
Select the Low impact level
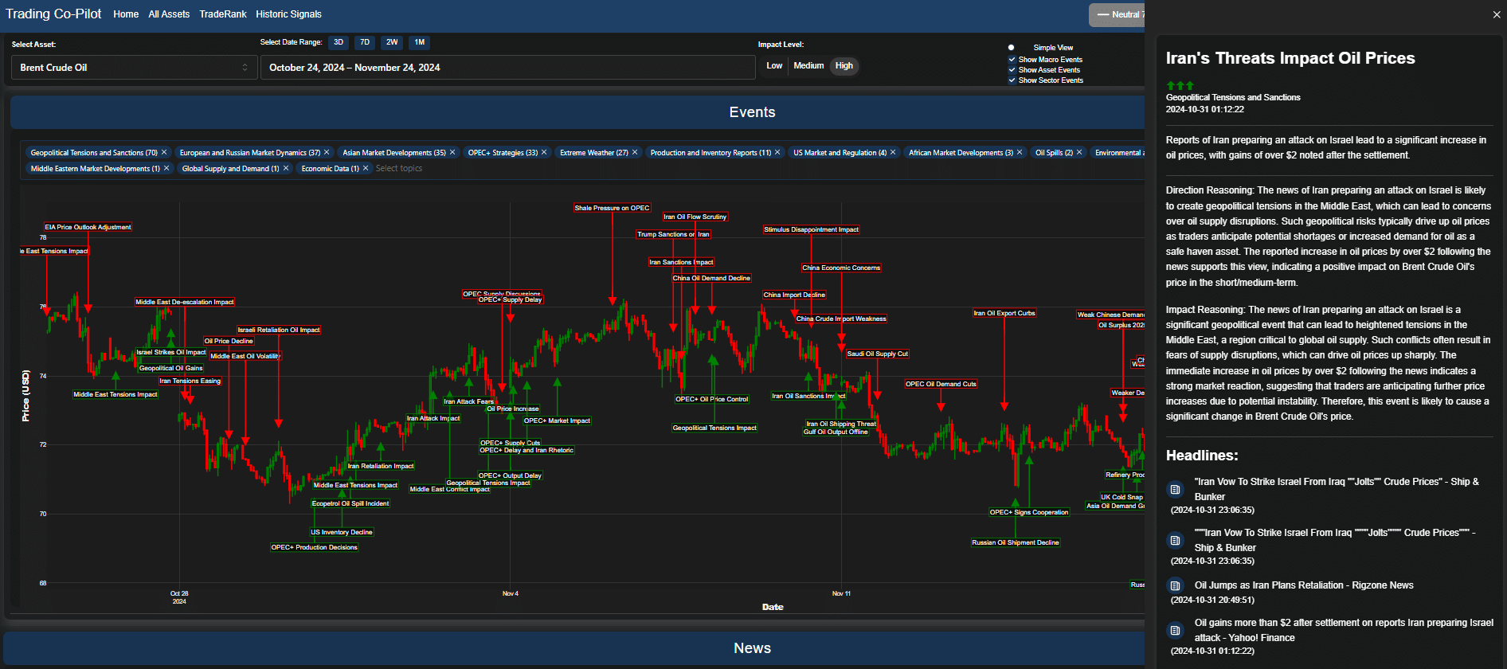click(774, 66)
